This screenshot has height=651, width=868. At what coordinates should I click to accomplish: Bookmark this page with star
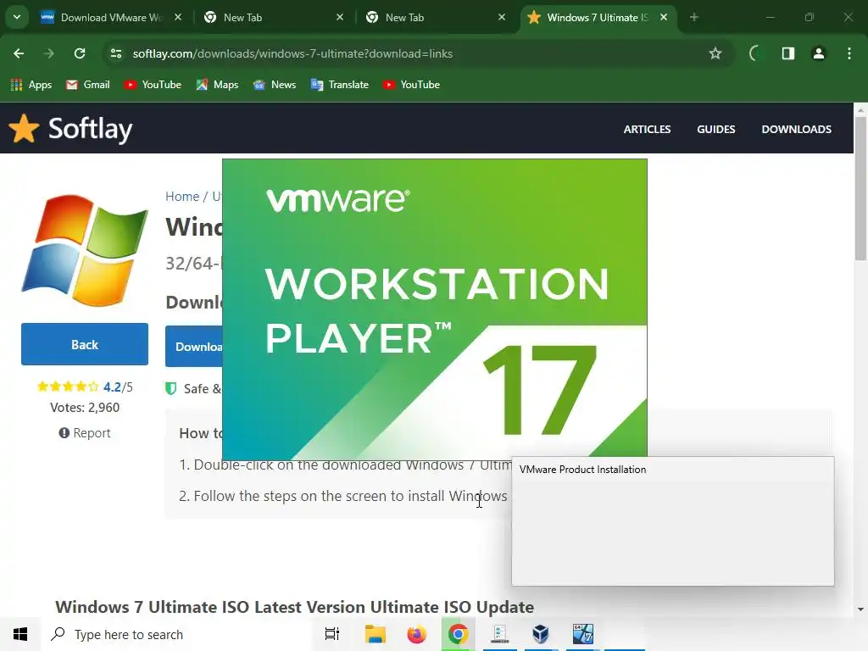click(x=715, y=53)
